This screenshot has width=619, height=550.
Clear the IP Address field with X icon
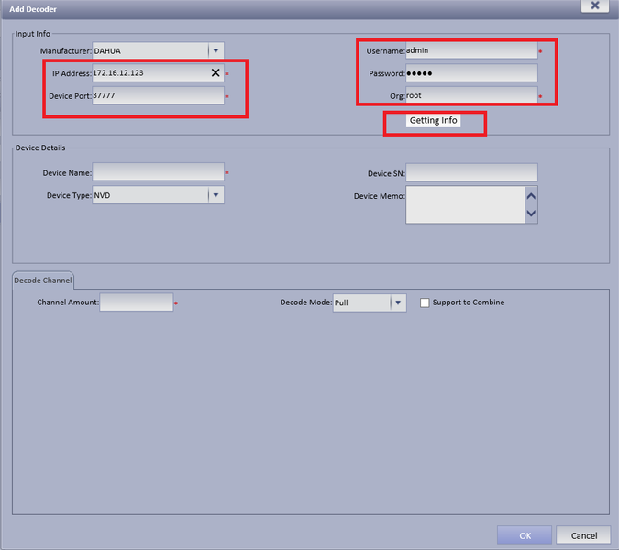pyautogui.click(x=216, y=72)
